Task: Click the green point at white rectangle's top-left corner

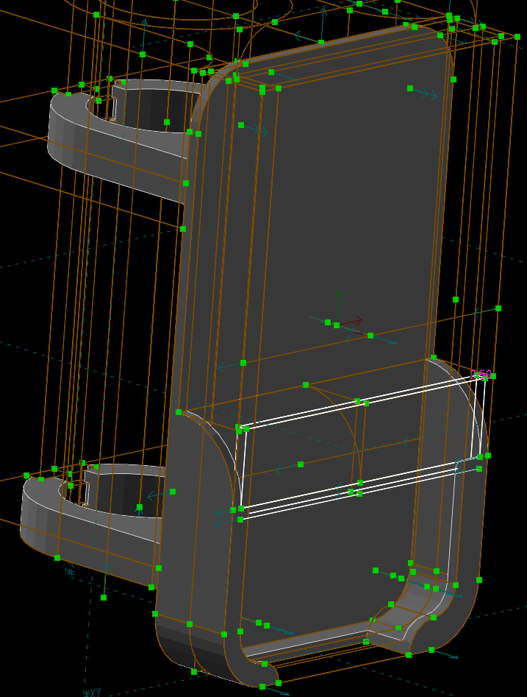Action: 239,428
